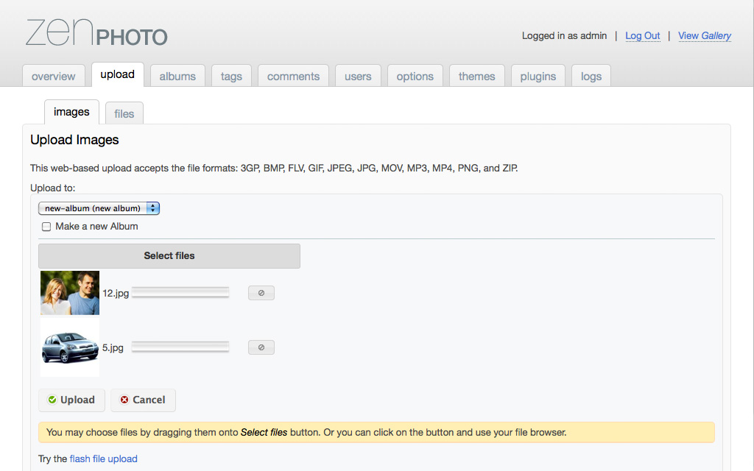Screen dimensions: 754x471
Task: Select the users tab
Action: pos(358,77)
